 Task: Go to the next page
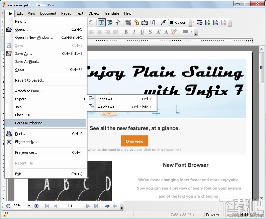coord(88,206)
